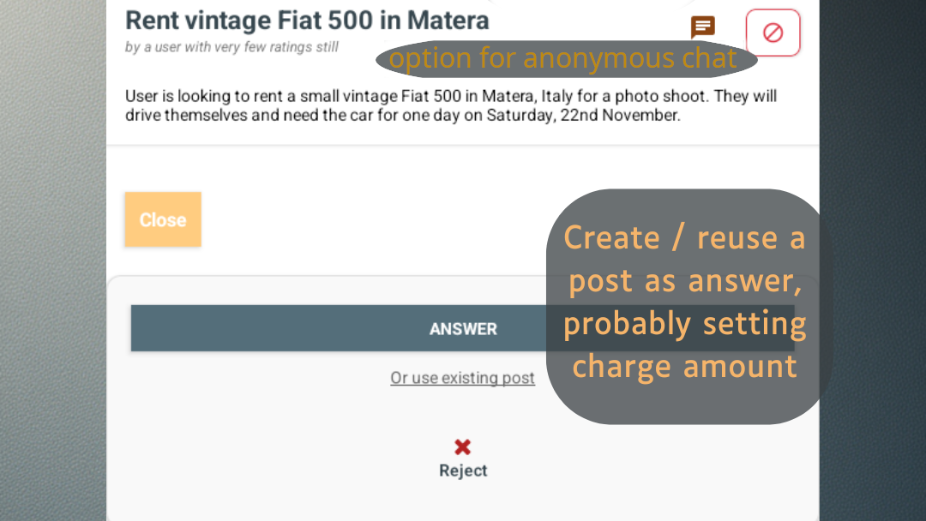The height and width of the screenshot is (521, 926).
Task: Click the 'Rent vintage Fiat 500 in Matera' title
Action: tap(307, 20)
